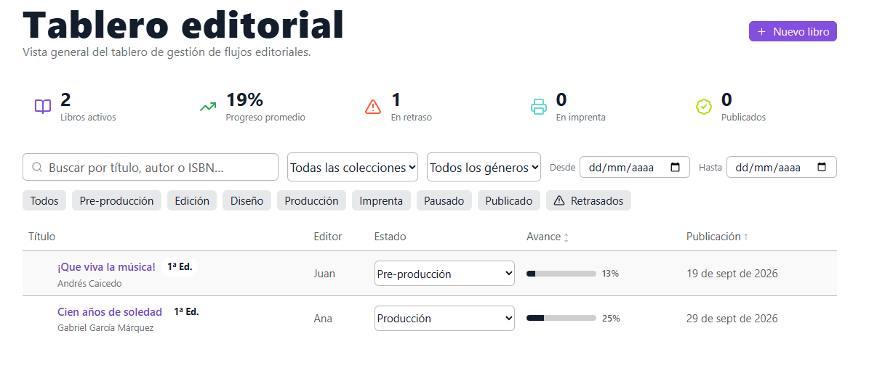Click author name Andrés Caicedo
This screenshot has width=893, height=376.
click(89, 284)
